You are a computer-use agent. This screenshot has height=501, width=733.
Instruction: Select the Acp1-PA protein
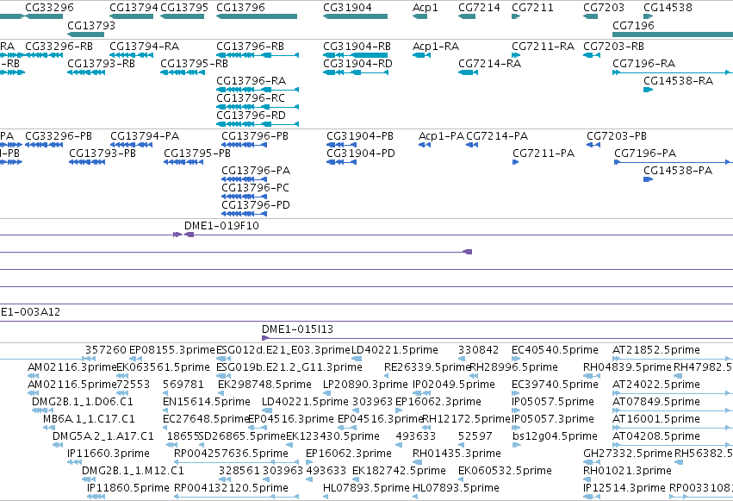point(425,145)
